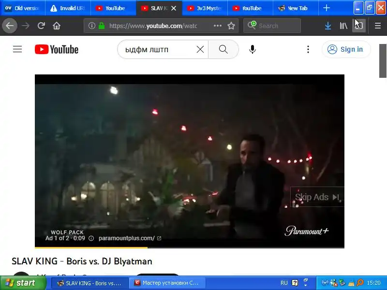Close the SLAV KING tab
The image size is (387, 290).
pos(174,8)
